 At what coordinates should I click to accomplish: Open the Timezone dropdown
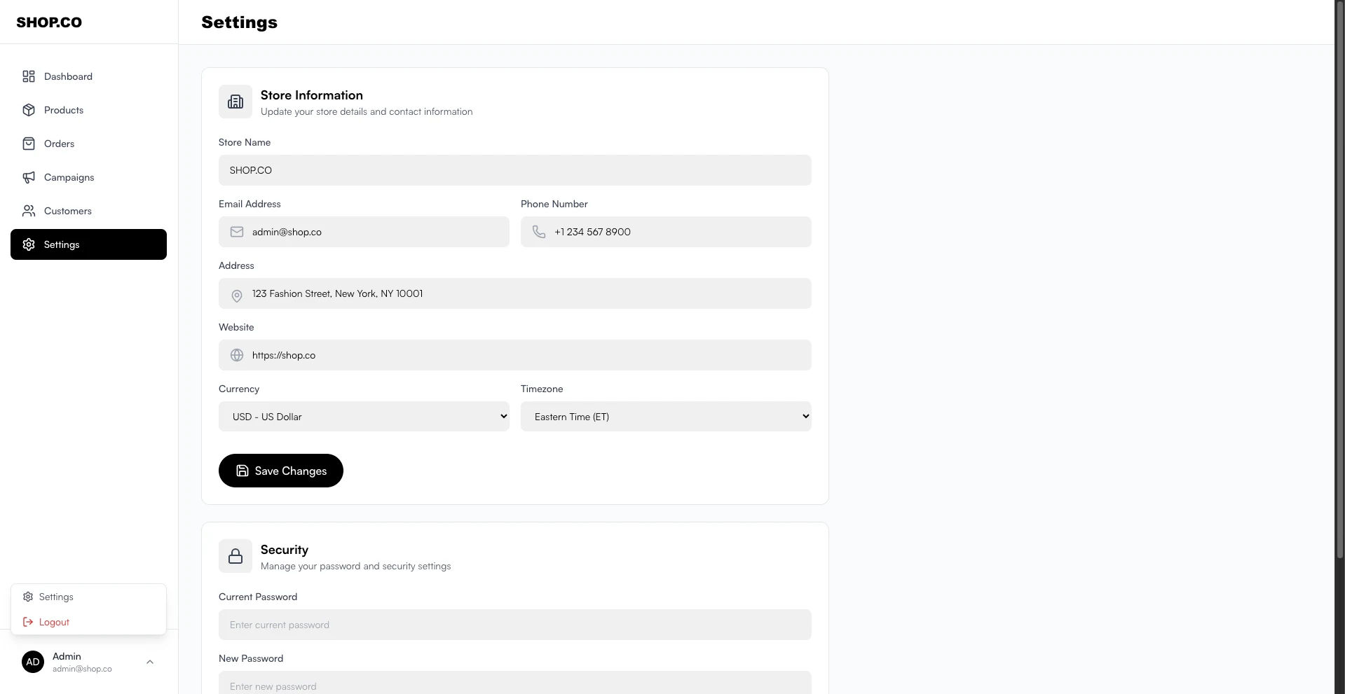(666, 417)
